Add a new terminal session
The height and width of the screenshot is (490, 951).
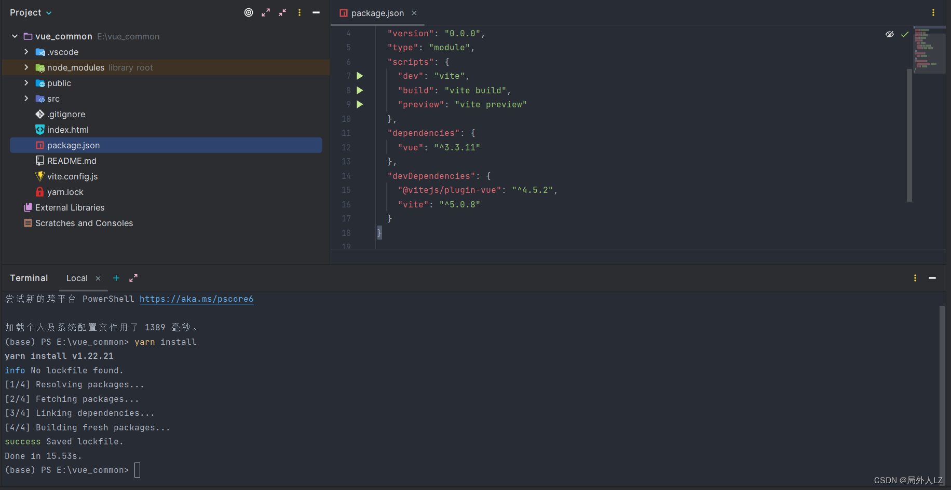coord(116,278)
